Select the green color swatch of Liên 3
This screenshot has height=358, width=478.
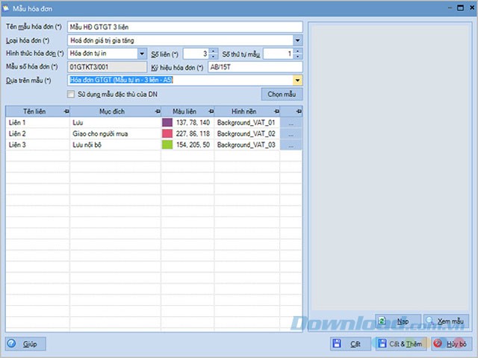pos(167,145)
